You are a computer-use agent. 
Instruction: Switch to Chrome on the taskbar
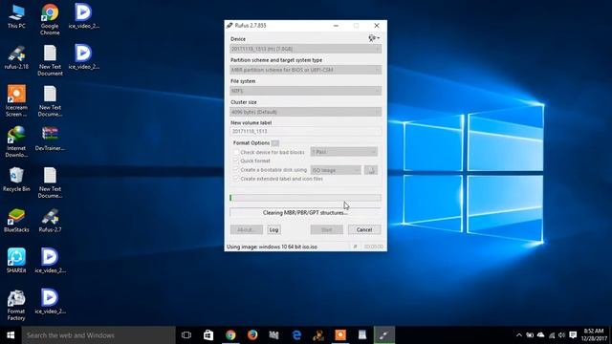230,335
